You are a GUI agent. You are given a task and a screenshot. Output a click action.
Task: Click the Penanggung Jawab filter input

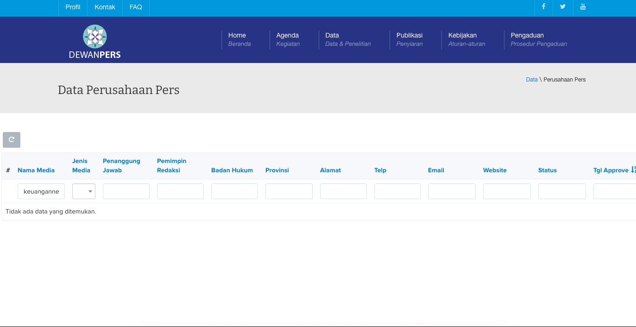pyautogui.click(x=126, y=191)
